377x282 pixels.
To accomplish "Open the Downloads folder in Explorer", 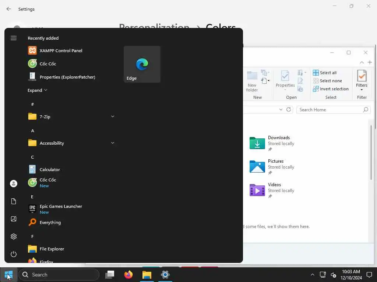I will click(272, 143).
